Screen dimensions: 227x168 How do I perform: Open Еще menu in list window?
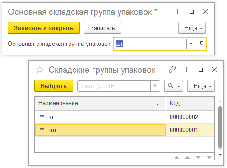click(201, 86)
